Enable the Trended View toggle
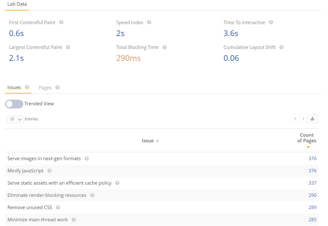The width and height of the screenshot is (328, 226). click(14, 104)
